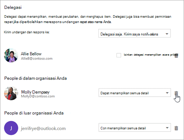
Task: Click the Delegasi heading
Action: coord(13,7)
